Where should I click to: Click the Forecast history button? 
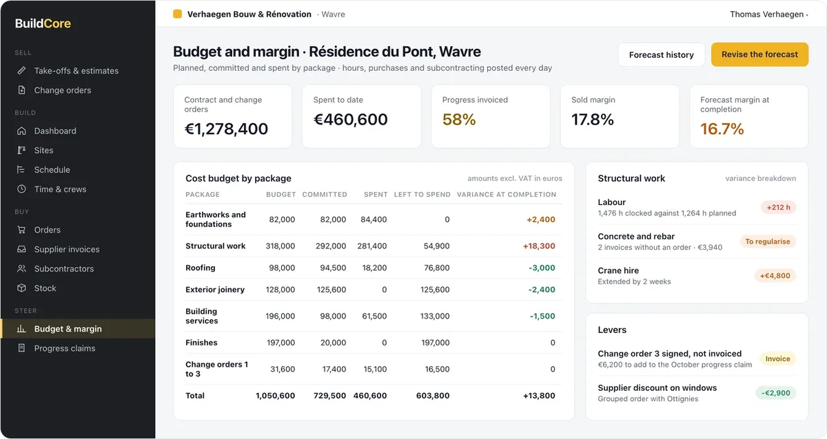(662, 54)
